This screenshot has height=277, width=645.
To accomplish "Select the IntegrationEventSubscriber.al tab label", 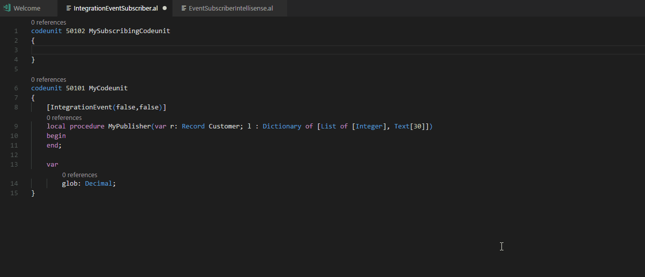I will 115,9.
